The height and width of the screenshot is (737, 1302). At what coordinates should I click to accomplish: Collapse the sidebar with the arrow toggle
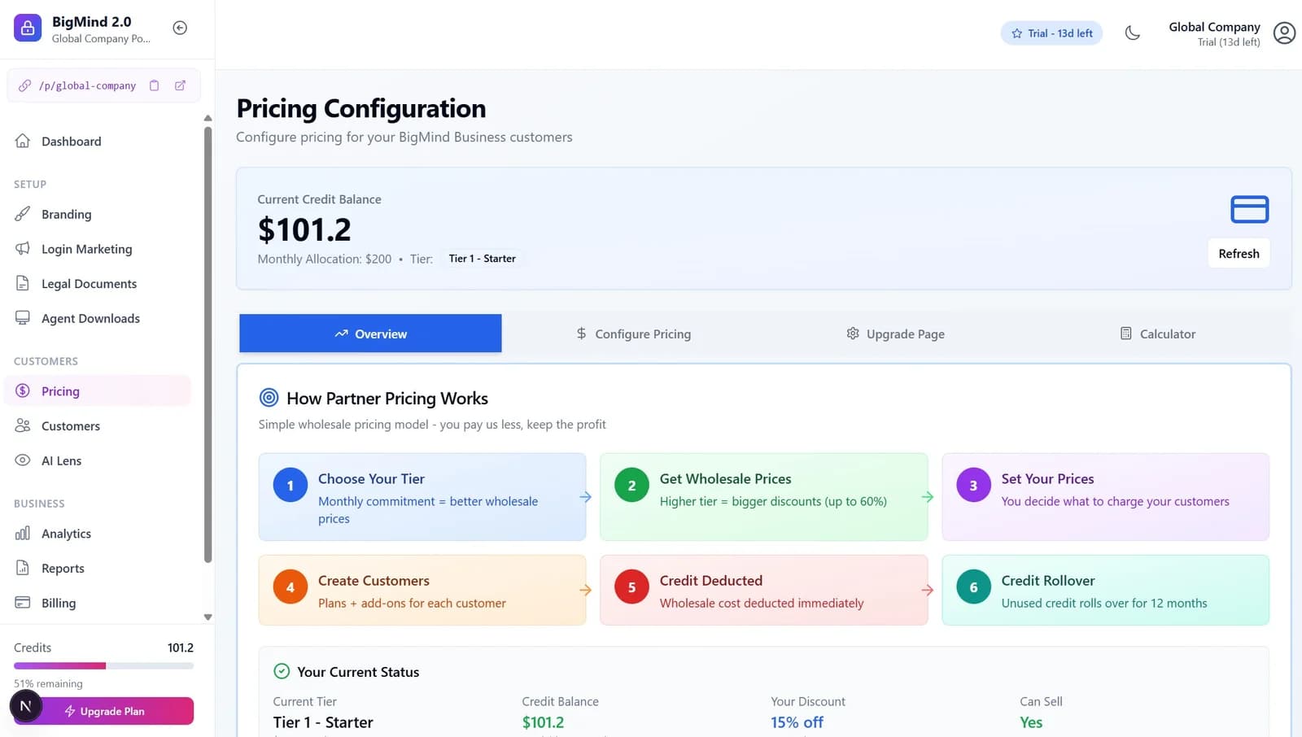(x=179, y=27)
